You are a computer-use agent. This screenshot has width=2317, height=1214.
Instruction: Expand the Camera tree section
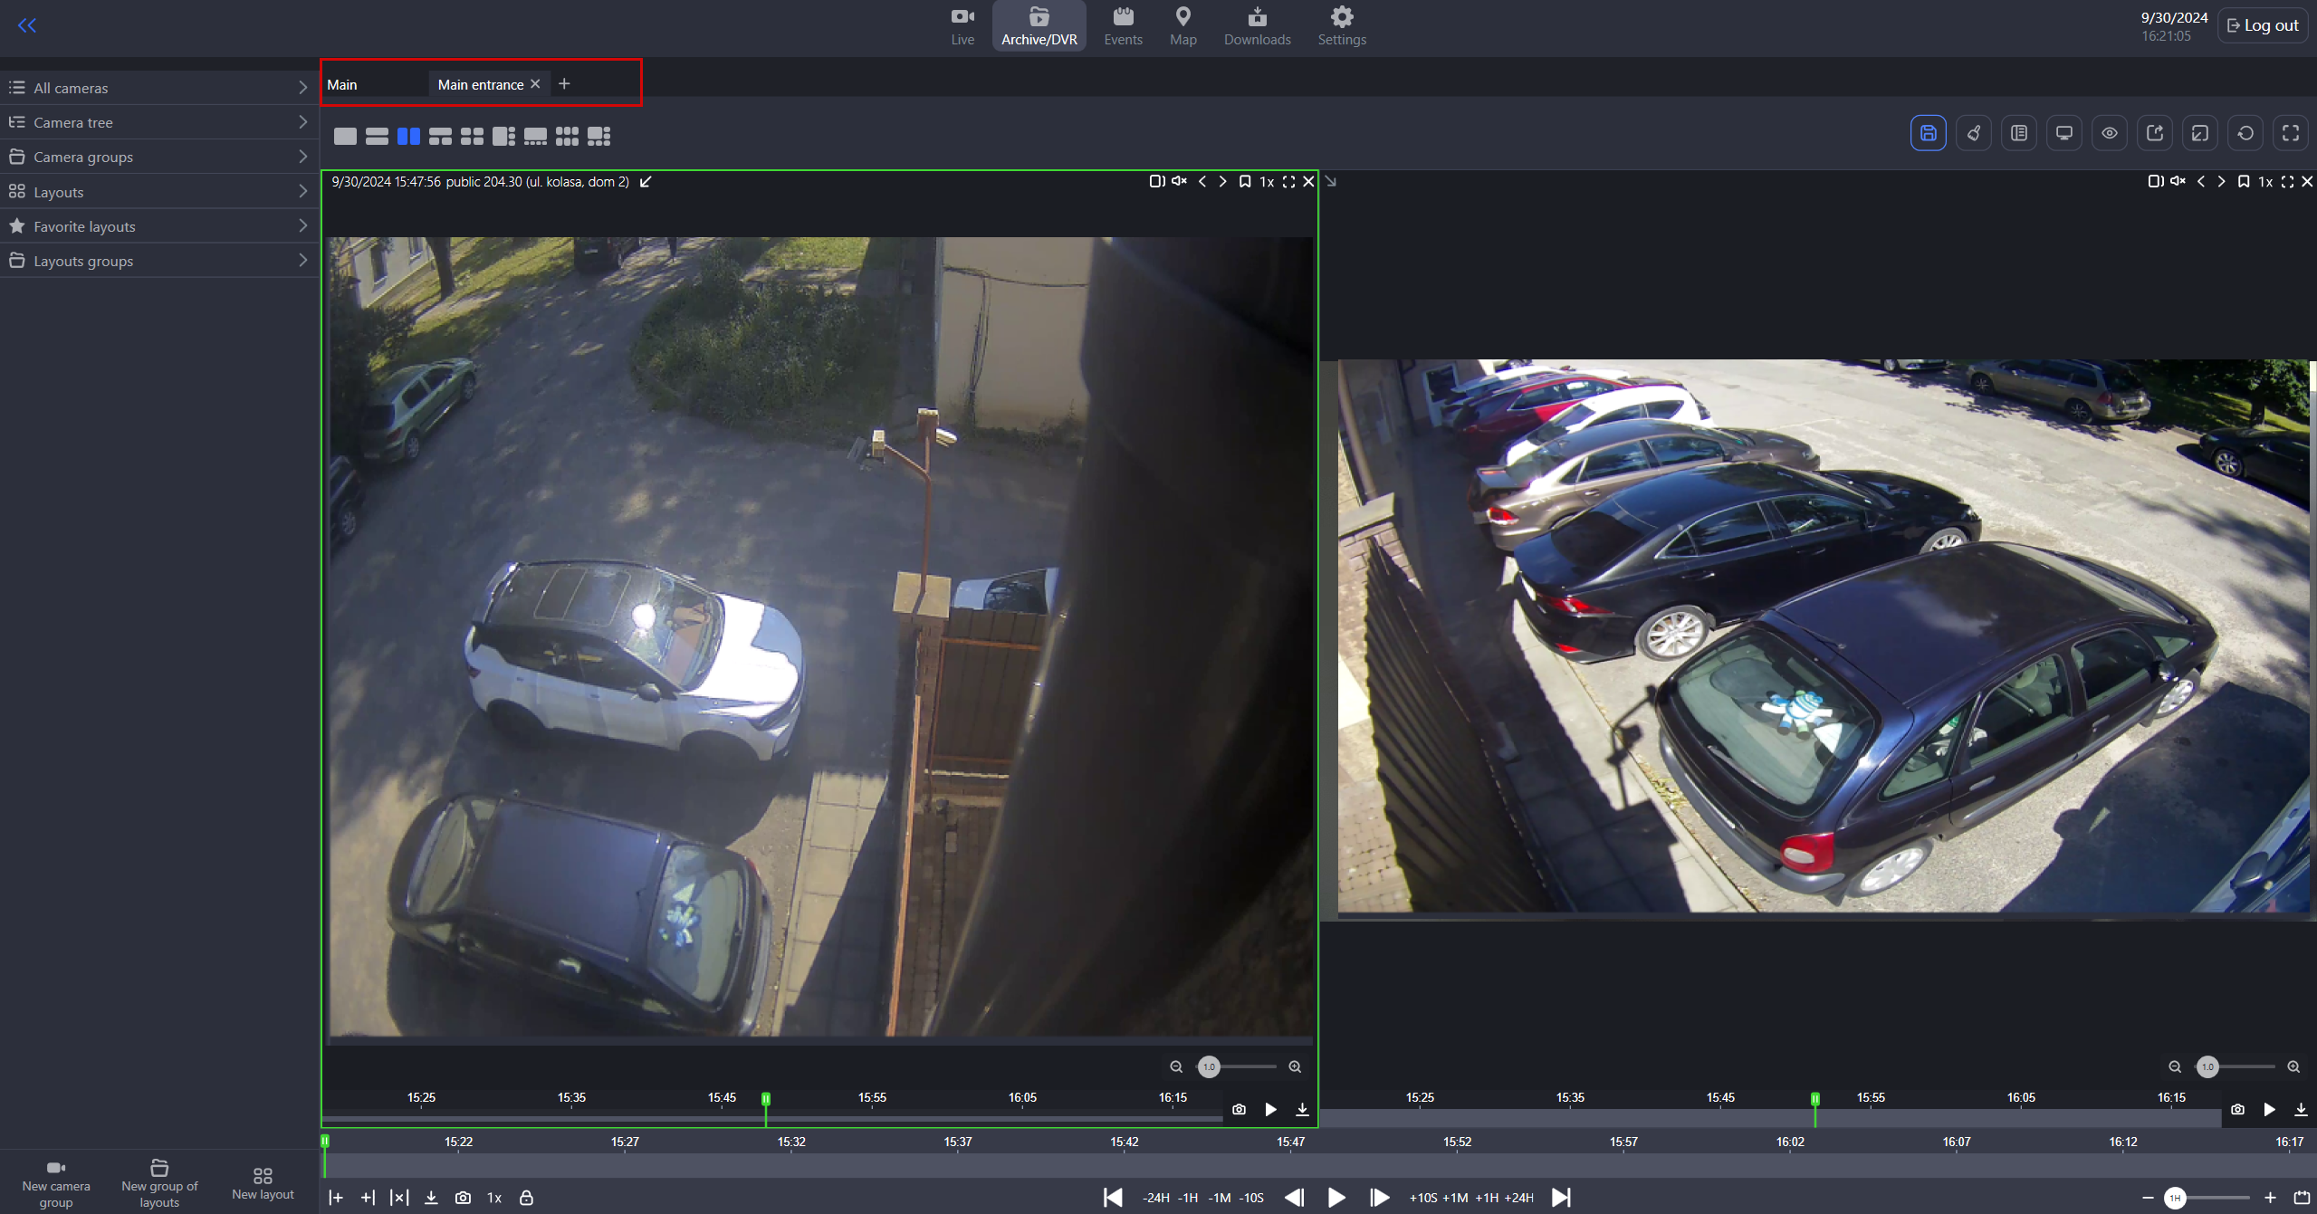pos(158,122)
